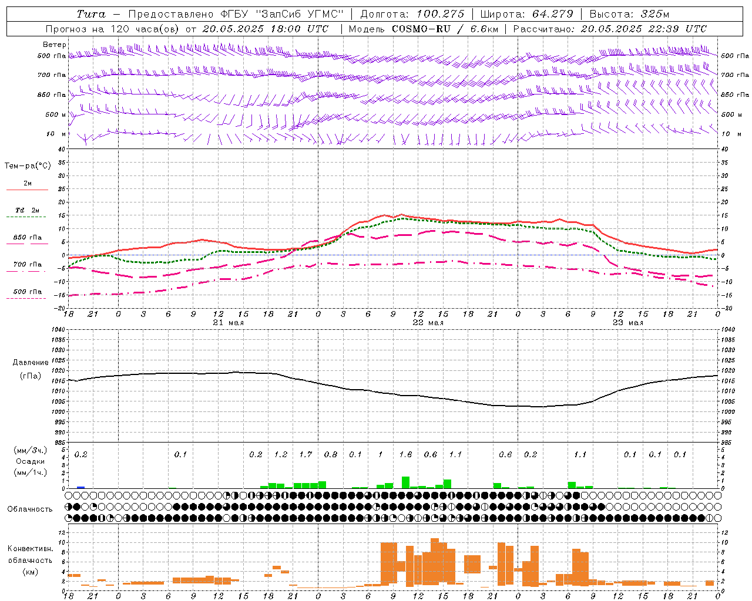
Task: Click the station name "Tura" in the header
Action: point(91,14)
